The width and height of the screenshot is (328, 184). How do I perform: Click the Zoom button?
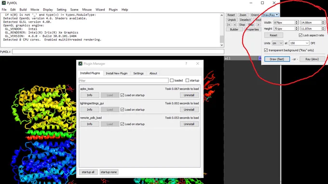[243, 15]
